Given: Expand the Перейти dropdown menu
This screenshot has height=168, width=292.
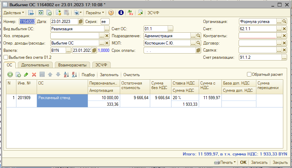Looking at the screenshot, I should (95, 13).
